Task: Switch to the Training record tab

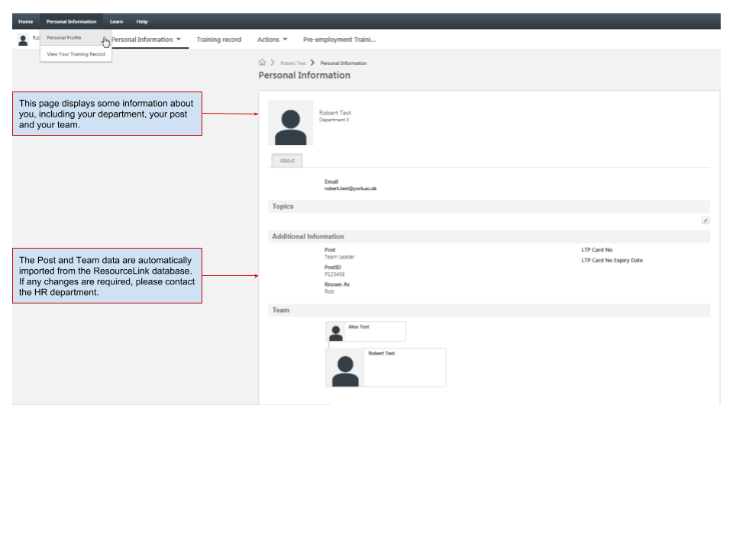Action: pyautogui.click(x=218, y=40)
